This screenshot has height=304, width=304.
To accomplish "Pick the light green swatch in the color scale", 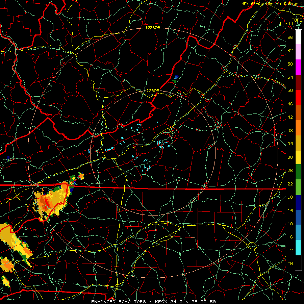I will (298, 187).
